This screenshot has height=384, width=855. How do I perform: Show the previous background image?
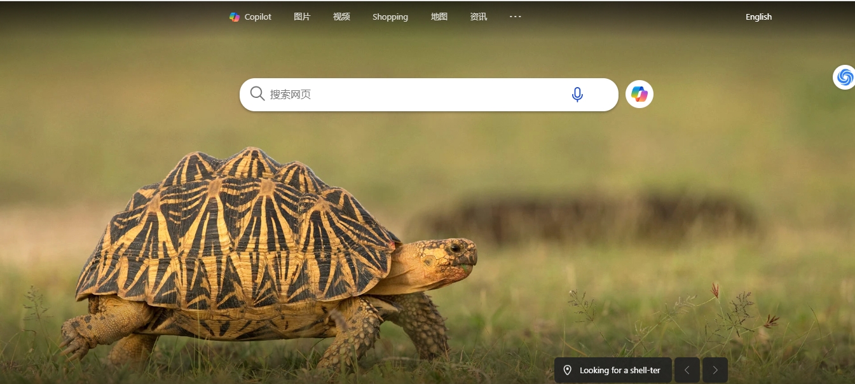coord(687,370)
